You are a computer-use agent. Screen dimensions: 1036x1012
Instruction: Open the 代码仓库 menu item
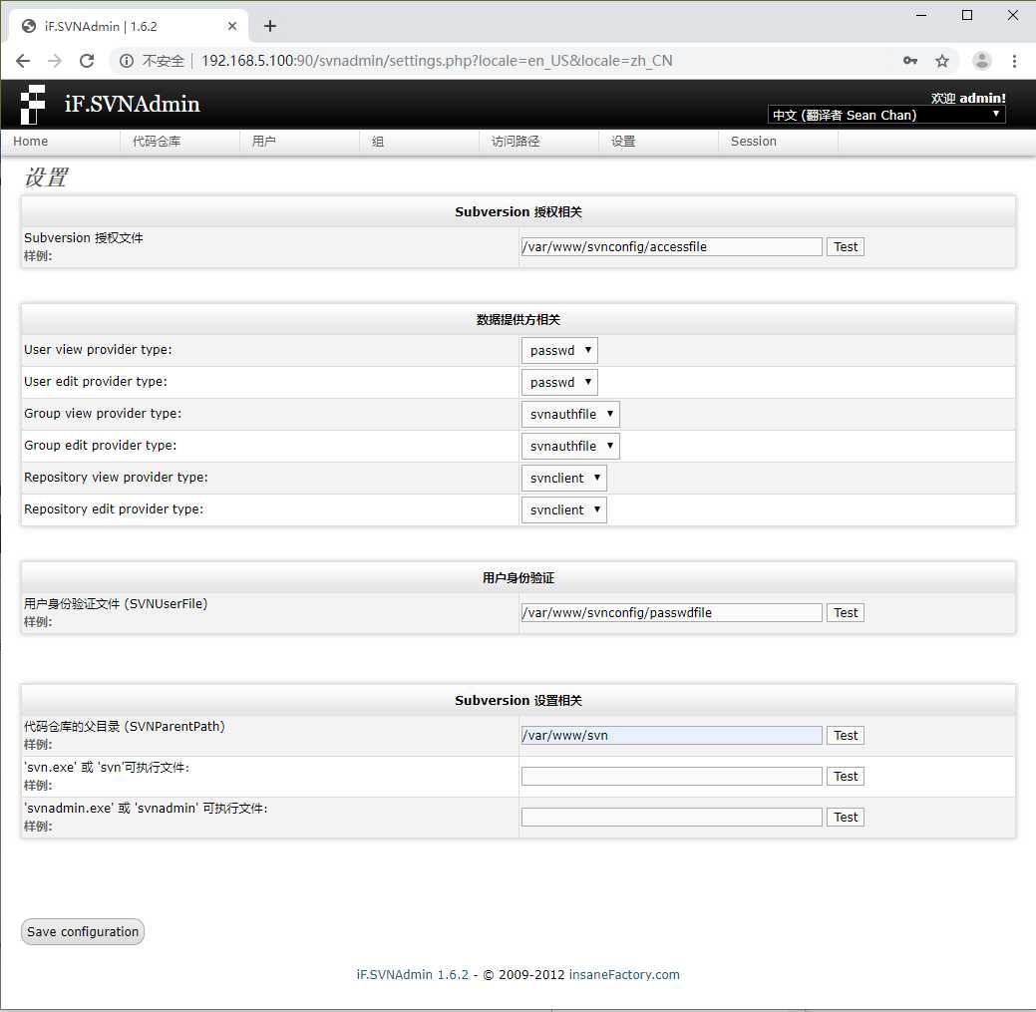[x=157, y=142]
